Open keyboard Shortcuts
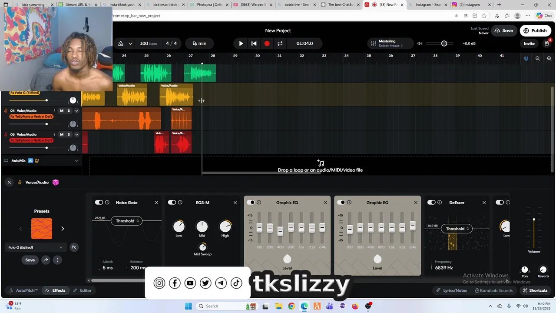The height and width of the screenshot is (313, 556). tap(535, 290)
